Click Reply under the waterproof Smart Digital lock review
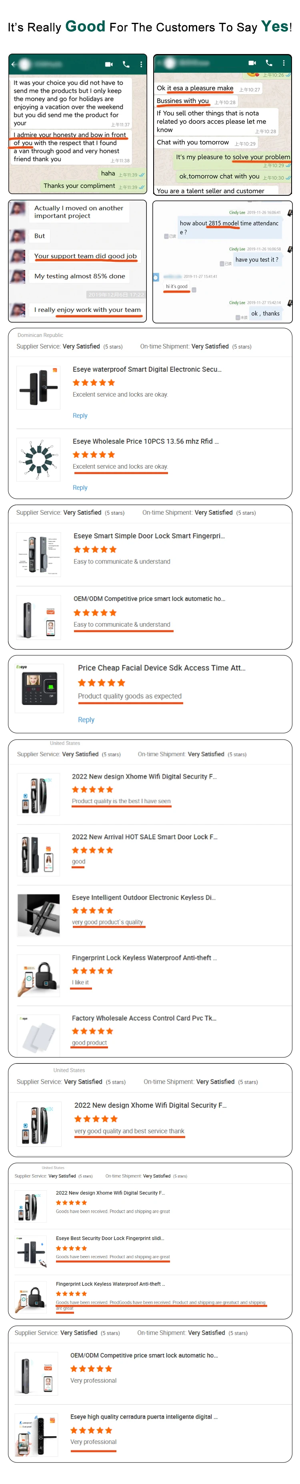 pyautogui.click(x=80, y=415)
